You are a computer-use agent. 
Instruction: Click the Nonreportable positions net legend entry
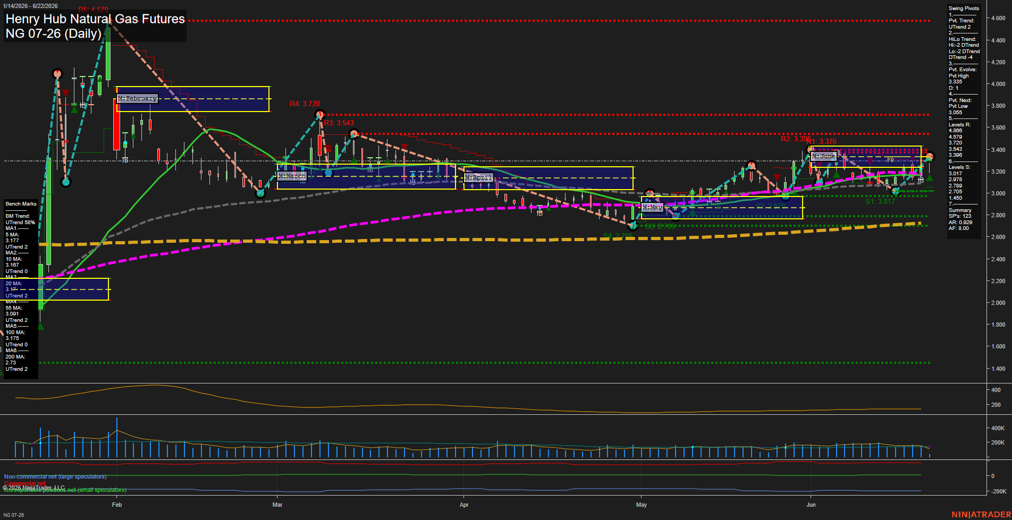(x=65, y=490)
